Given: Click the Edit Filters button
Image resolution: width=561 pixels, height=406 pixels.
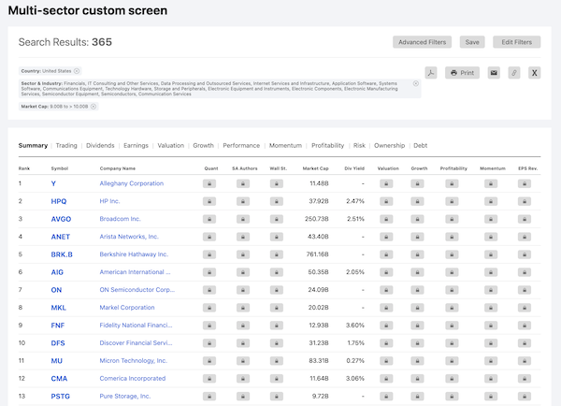Looking at the screenshot, I should tap(517, 42).
